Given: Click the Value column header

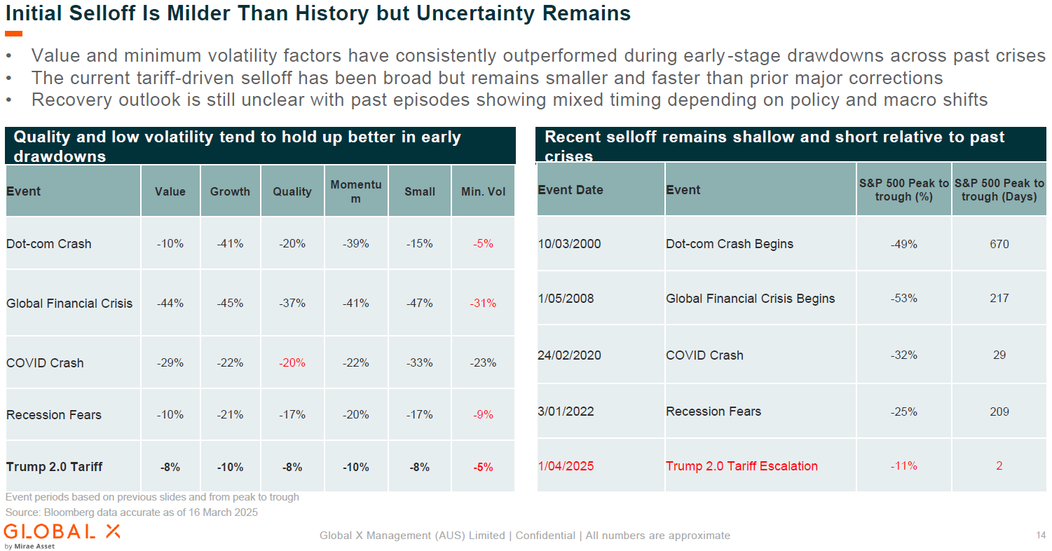Looking at the screenshot, I should (170, 191).
